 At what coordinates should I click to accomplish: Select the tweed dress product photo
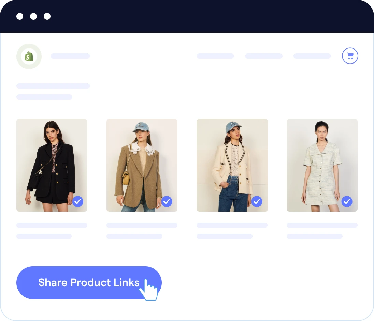322,165
